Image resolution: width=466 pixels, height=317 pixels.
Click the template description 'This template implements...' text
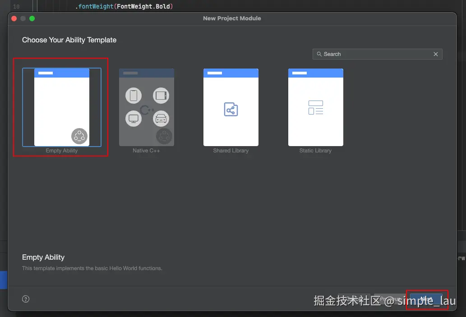[92, 268]
